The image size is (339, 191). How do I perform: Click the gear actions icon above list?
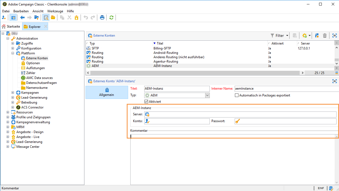point(305,36)
